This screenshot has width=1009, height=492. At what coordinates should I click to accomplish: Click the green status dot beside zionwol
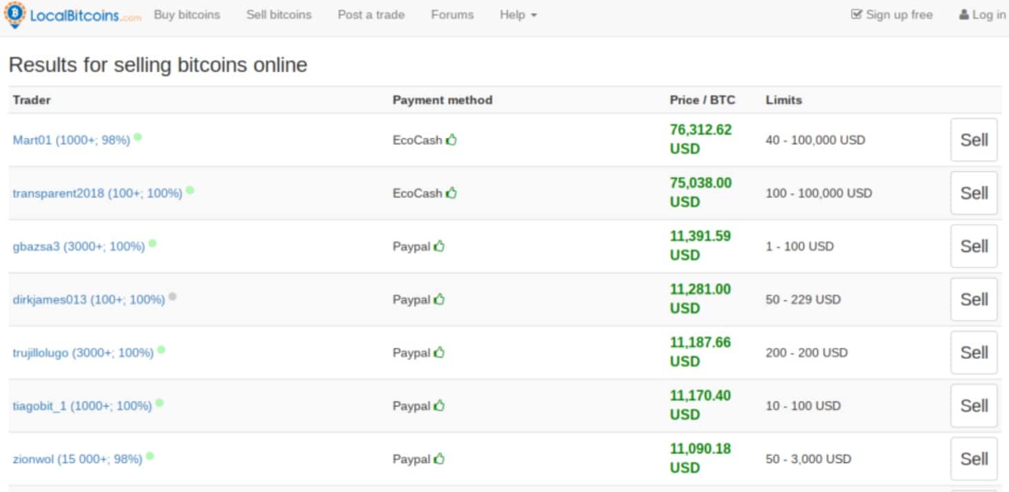(x=150, y=455)
